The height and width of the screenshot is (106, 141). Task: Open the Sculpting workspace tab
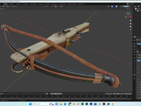(x=18, y=4)
